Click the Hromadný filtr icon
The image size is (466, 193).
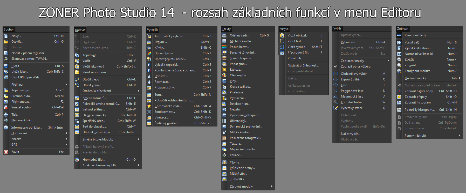pos(77,160)
